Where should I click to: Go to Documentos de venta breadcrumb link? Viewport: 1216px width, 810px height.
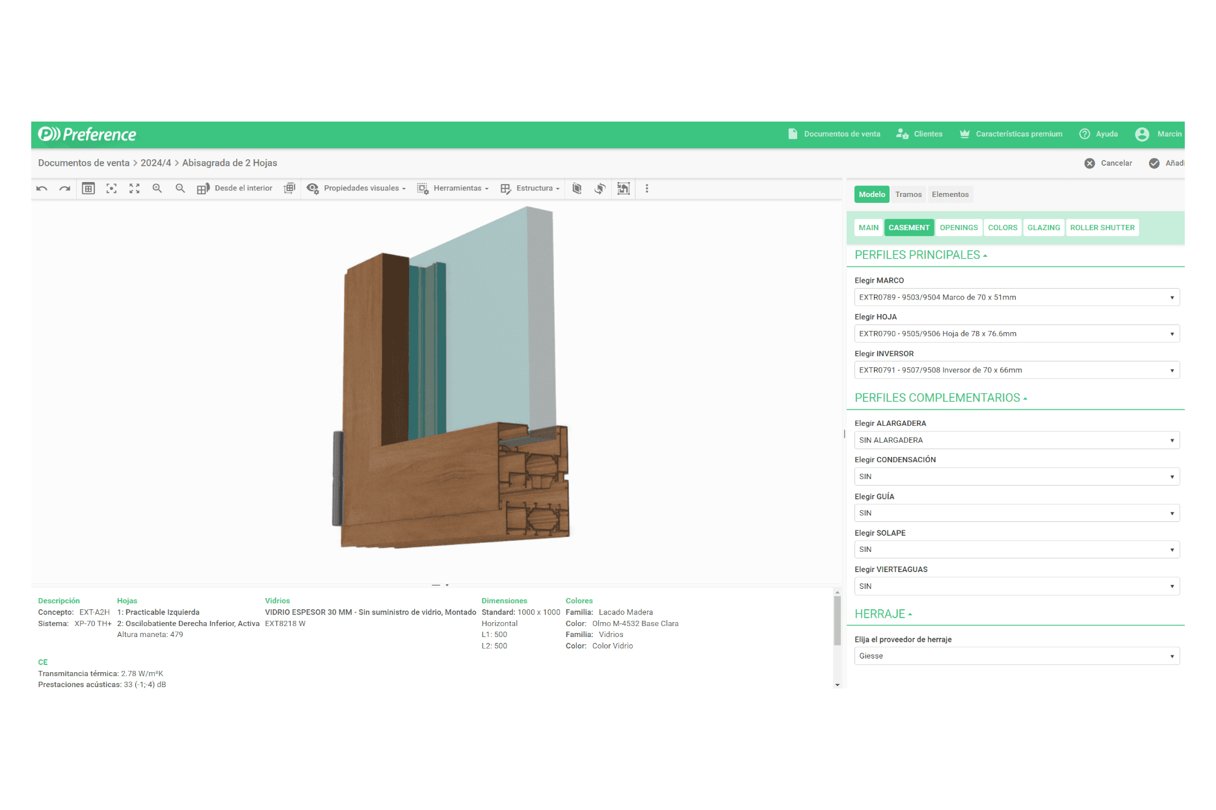click(84, 163)
